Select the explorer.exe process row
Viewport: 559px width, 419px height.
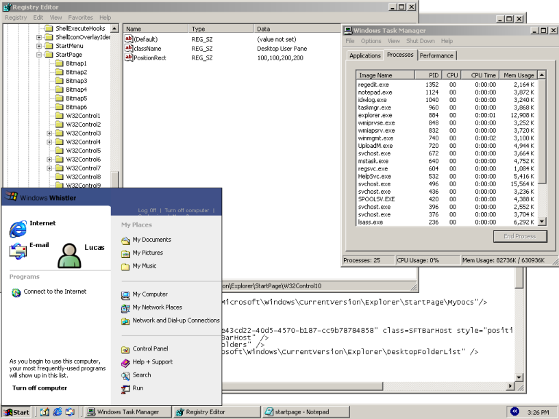pyautogui.click(x=447, y=116)
